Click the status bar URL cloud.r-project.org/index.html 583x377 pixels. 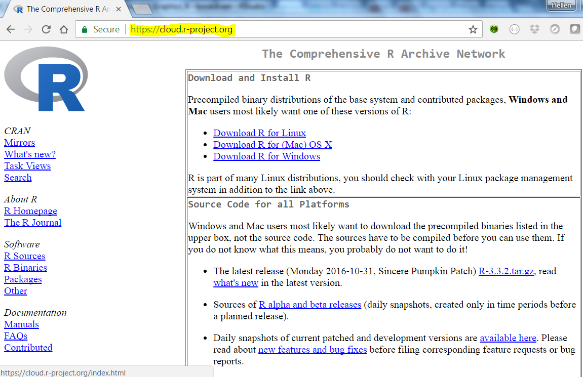pos(63,372)
